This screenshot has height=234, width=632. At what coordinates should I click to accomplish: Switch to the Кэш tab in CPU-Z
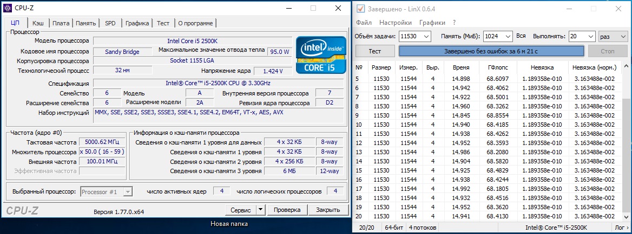click(38, 23)
